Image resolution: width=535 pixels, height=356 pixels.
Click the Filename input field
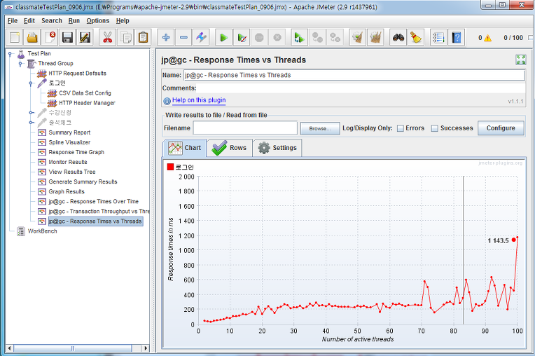click(245, 128)
